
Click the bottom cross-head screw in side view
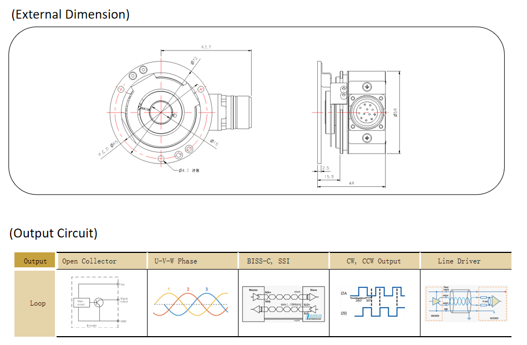(367, 138)
